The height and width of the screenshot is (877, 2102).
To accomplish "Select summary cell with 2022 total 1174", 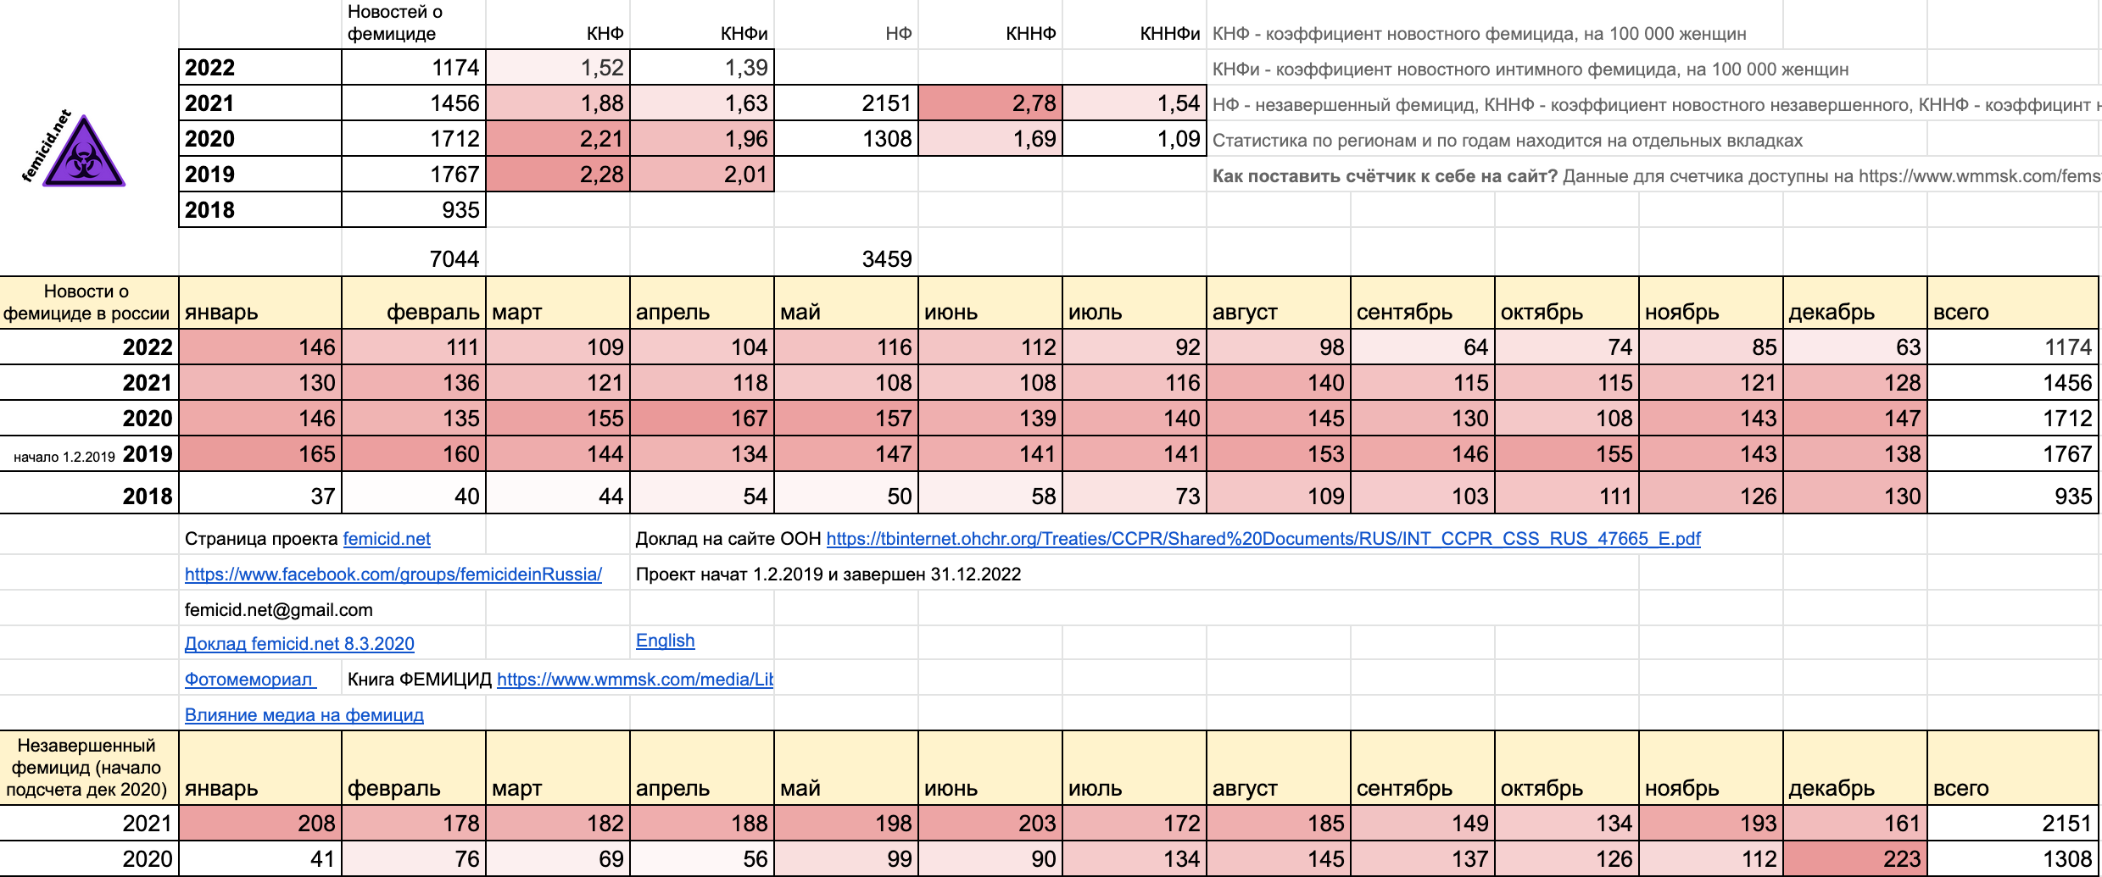I will pyautogui.click(x=414, y=67).
